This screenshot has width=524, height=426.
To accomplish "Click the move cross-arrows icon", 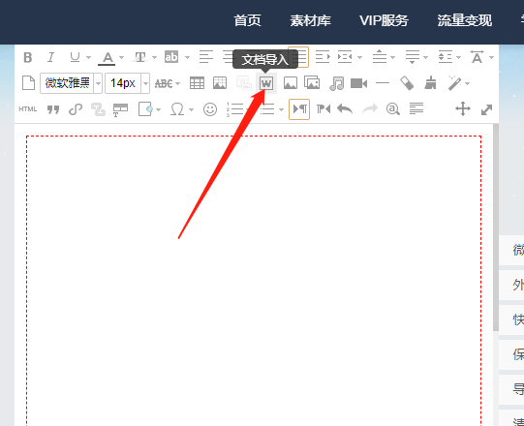I will (x=463, y=109).
